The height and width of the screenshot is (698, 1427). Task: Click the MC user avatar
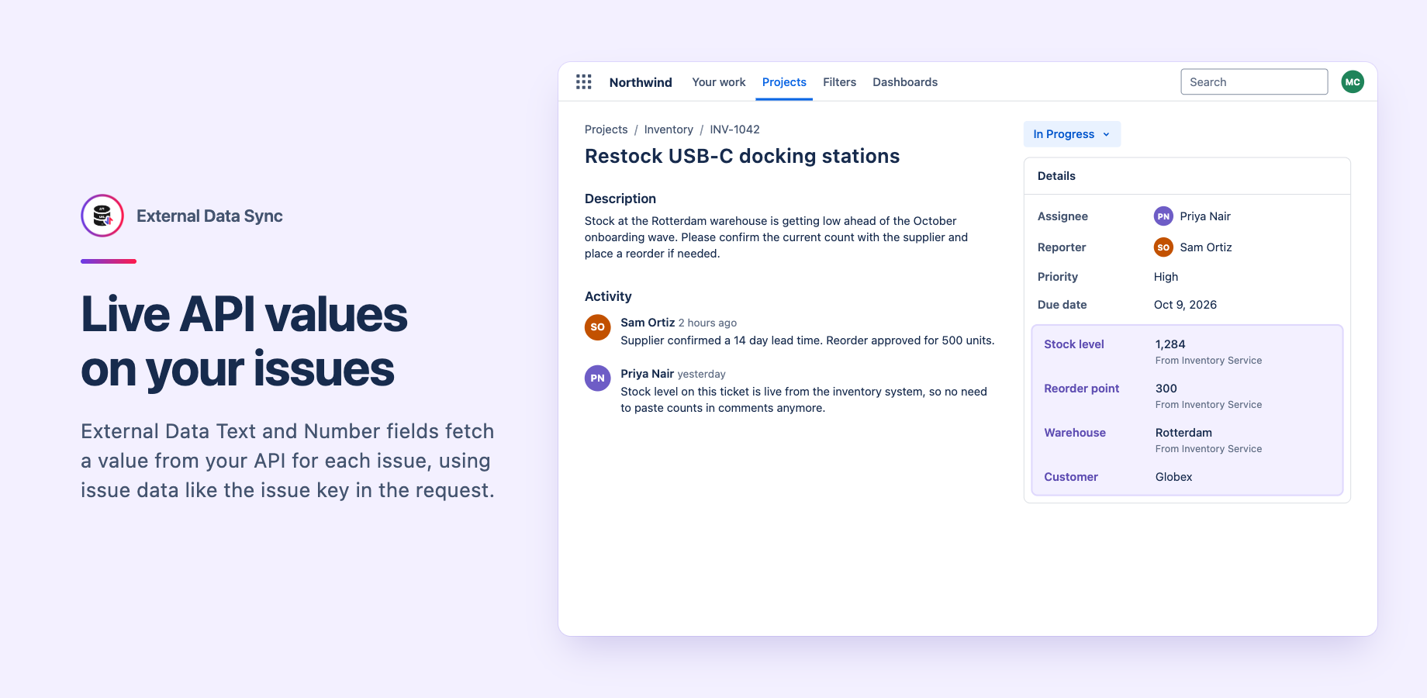(x=1353, y=82)
